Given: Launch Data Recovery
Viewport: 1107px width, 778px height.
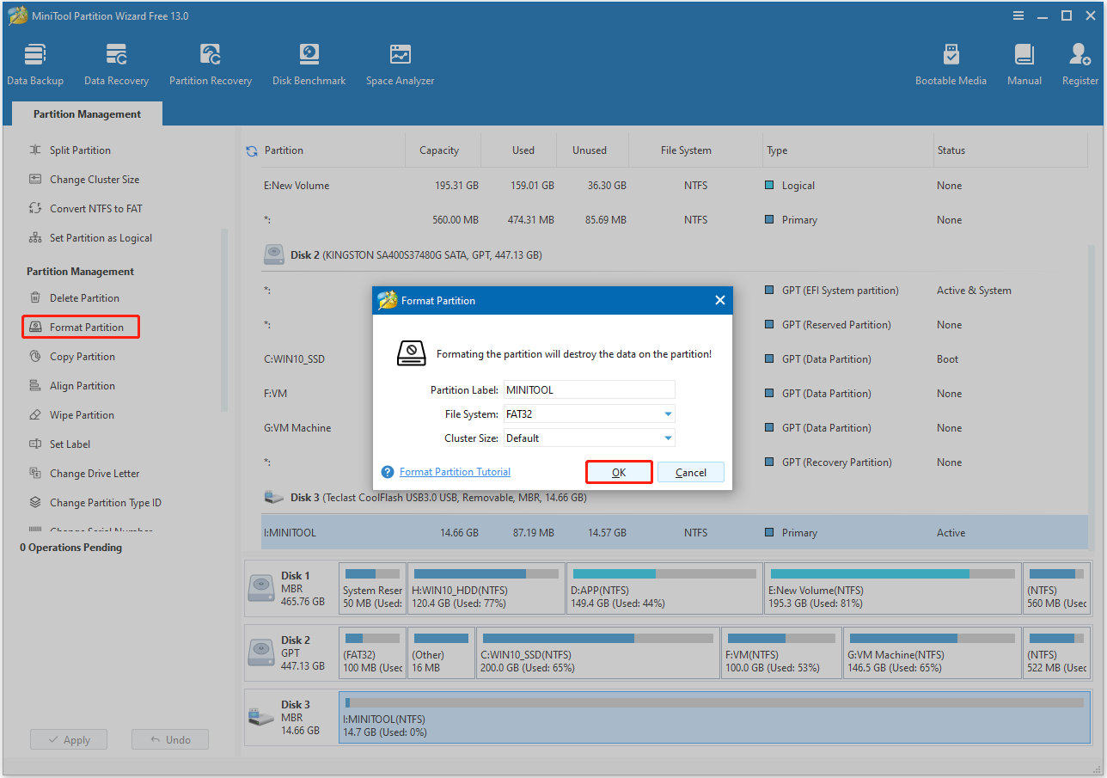Looking at the screenshot, I should click(x=116, y=62).
